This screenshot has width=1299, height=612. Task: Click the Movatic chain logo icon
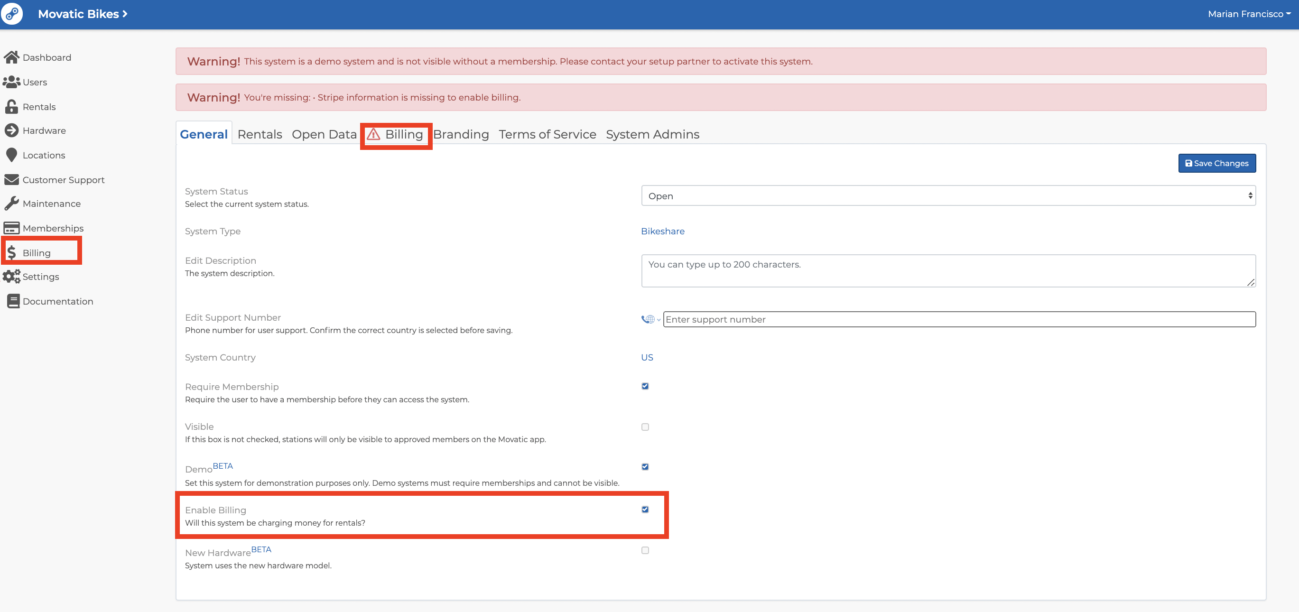11,14
